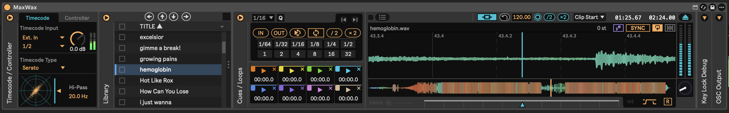Double tempo with the ×2 button

(x=563, y=17)
